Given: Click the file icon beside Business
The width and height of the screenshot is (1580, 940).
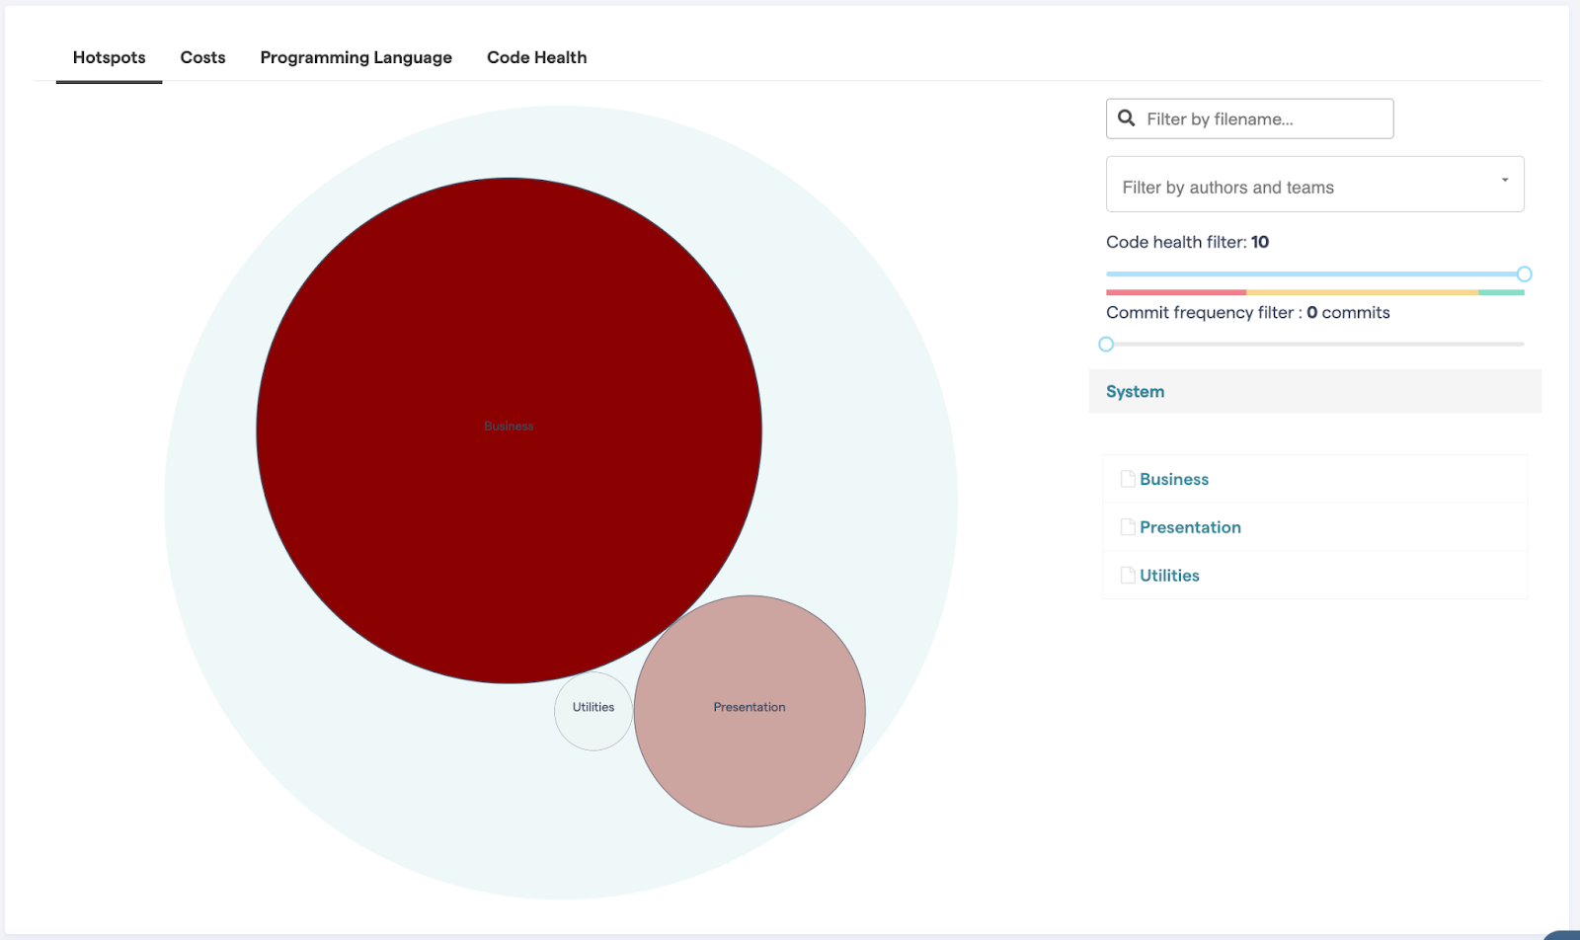Looking at the screenshot, I should (x=1127, y=479).
